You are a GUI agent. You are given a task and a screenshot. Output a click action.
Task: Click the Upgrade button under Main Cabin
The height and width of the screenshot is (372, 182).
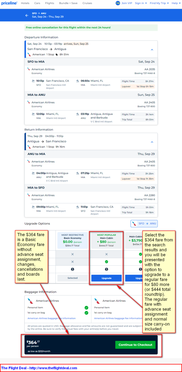[106, 278]
